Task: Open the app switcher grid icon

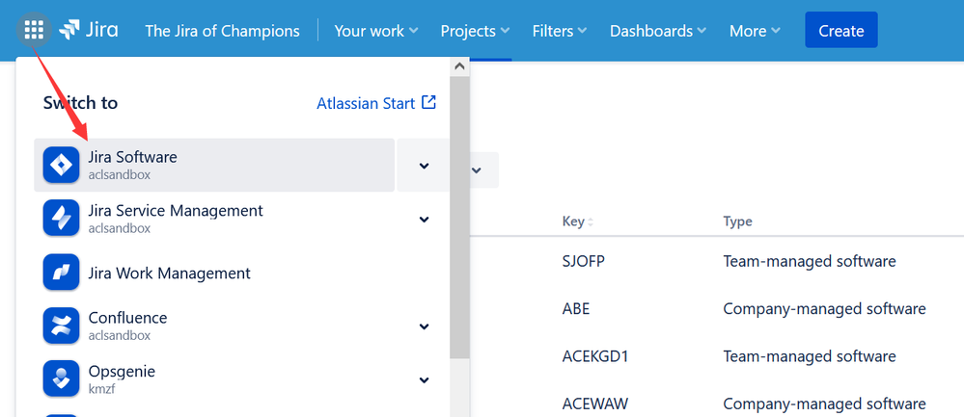Action: tap(34, 30)
